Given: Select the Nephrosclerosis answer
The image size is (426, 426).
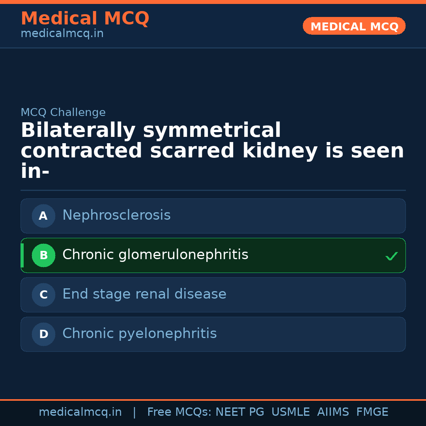Looking at the screenshot, I should pyautogui.click(x=116, y=215).
